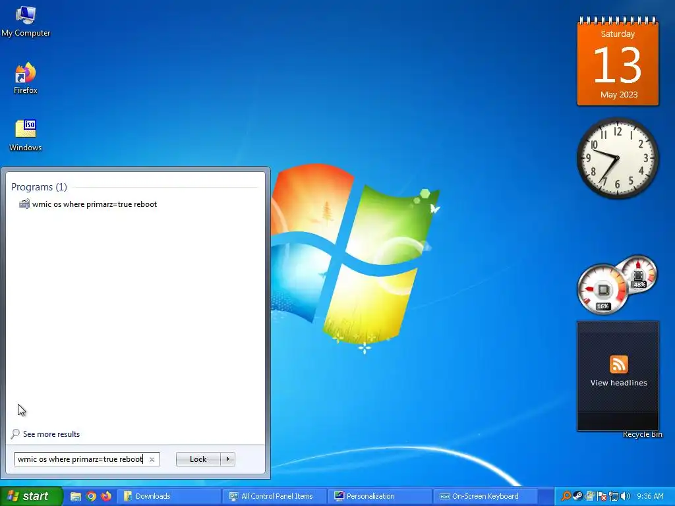Image resolution: width=675 pixels, height=506 pixels.
Task: Click the Action Center flag tray icon
Action: coord(602,496)
